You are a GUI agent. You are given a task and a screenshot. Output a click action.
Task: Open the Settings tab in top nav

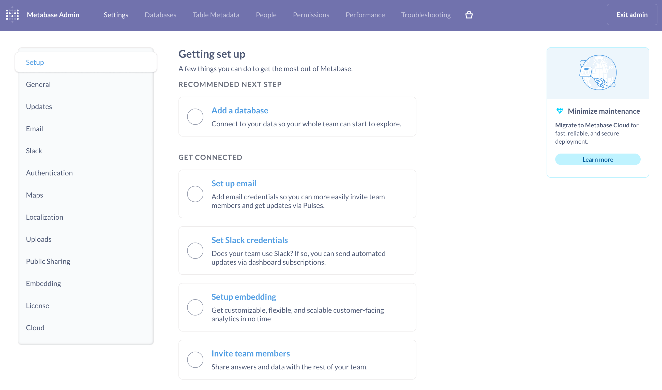[116, 15]
